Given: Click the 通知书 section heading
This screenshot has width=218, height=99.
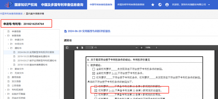Looking at the screenshot, I should point(68,41).
